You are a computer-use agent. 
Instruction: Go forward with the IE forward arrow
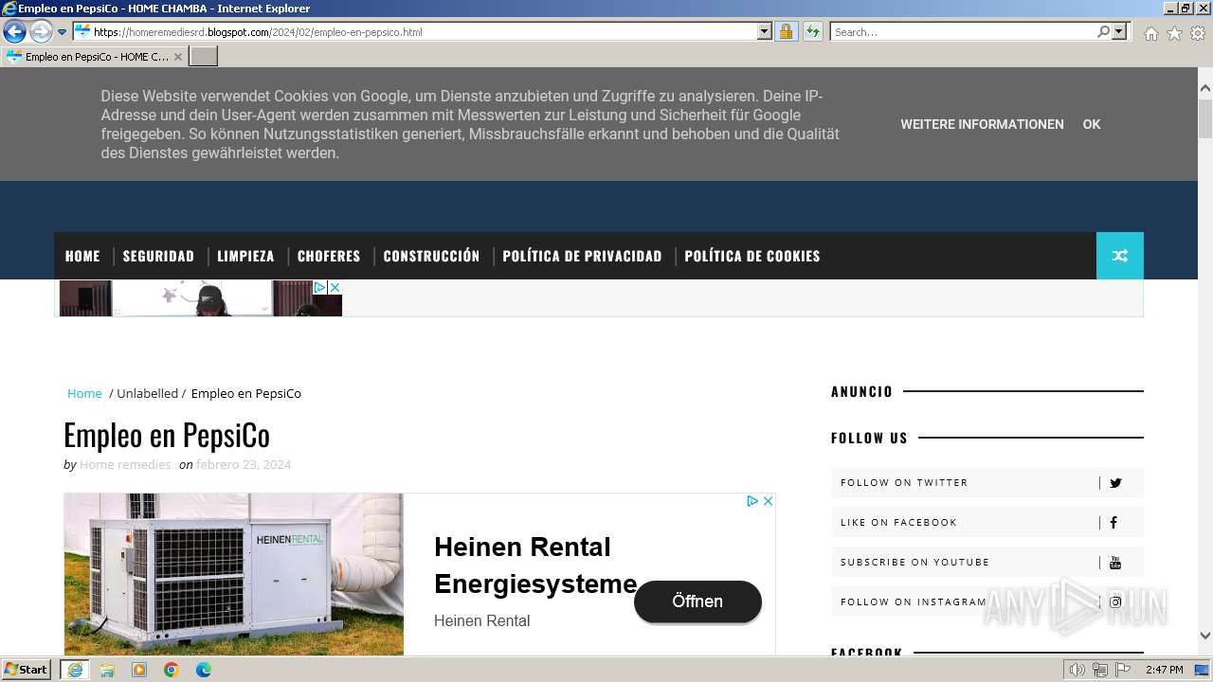[x=41, y=31]
